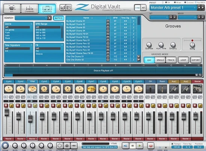Select the Hihat channel thumbnail
This screenshot has height=151, width=206.
coord(32,89)
